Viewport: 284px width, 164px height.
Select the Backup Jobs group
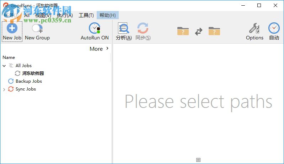click(x=29, y=81)
